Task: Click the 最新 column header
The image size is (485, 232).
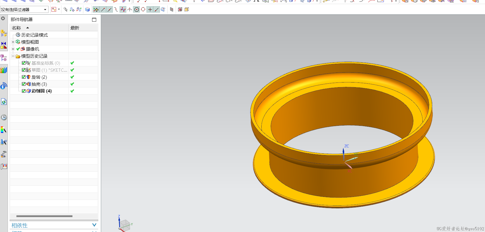Action: 83,28
